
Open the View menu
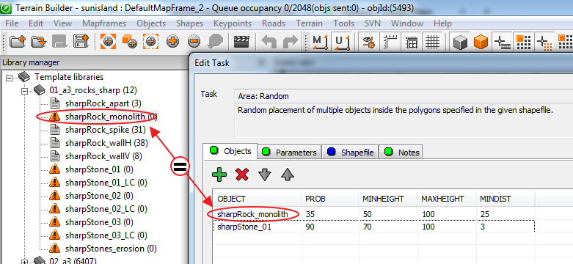(x=62, y=23)
